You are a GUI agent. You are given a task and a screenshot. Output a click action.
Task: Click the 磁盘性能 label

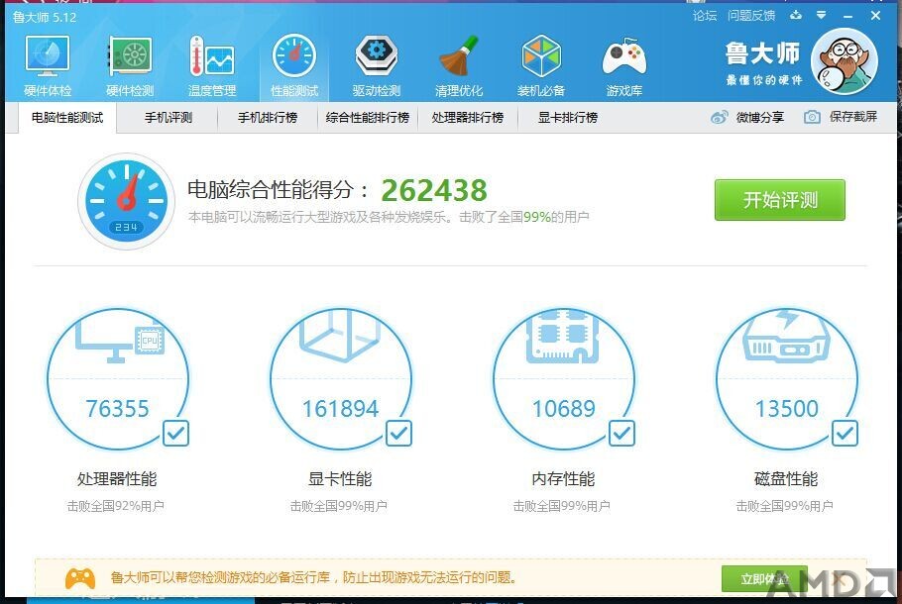click(x=786, y=478)
